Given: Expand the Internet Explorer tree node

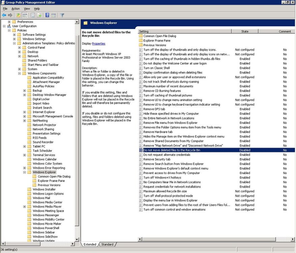Looking at the screenshot, I should [24, 112].
